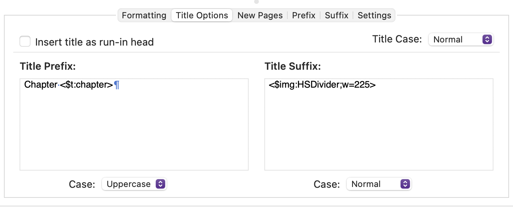Open the Title Case Normal dropdown

click(x=461, y=39)
